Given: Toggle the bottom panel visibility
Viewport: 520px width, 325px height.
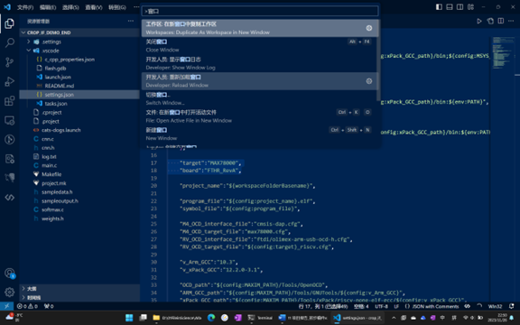Looking at the screenshot, I should pos(450,7).
